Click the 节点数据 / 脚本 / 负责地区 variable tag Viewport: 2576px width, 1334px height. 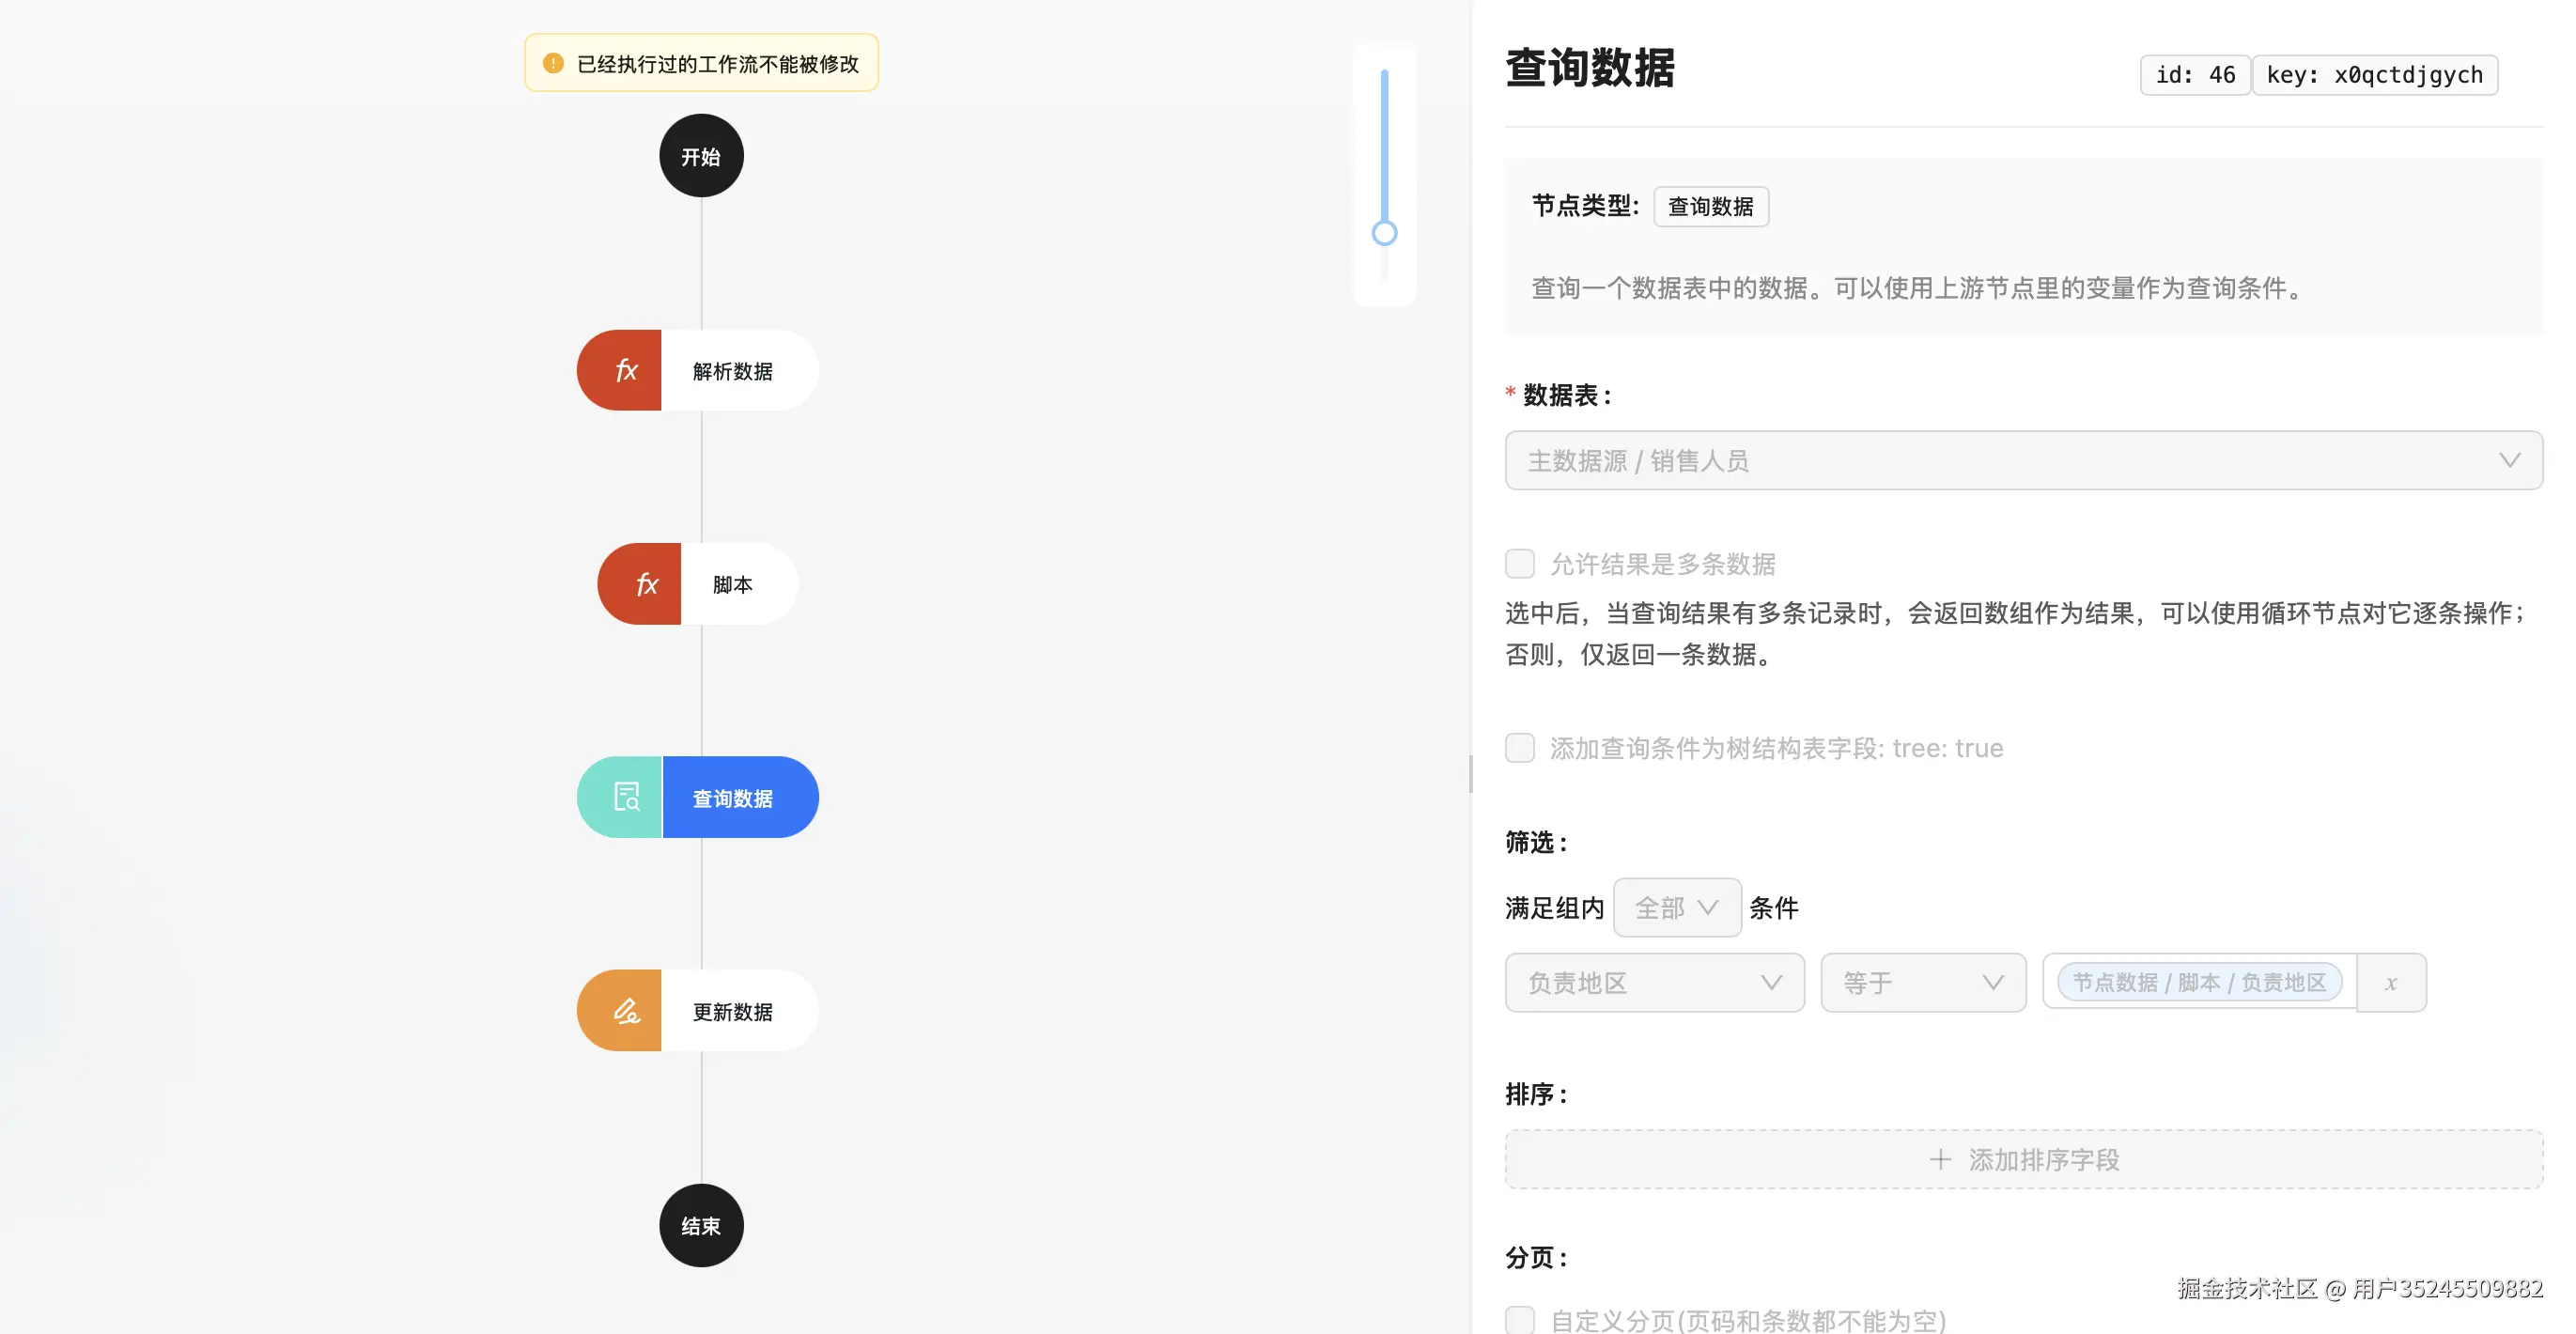click(2199, 982)
